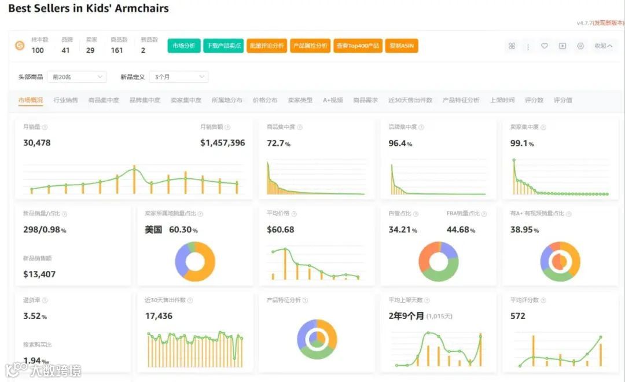
Task: Click the $13,407 new product revenue value
Action: point(39,274)
